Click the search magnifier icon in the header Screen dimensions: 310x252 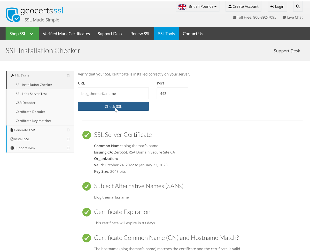298,6
